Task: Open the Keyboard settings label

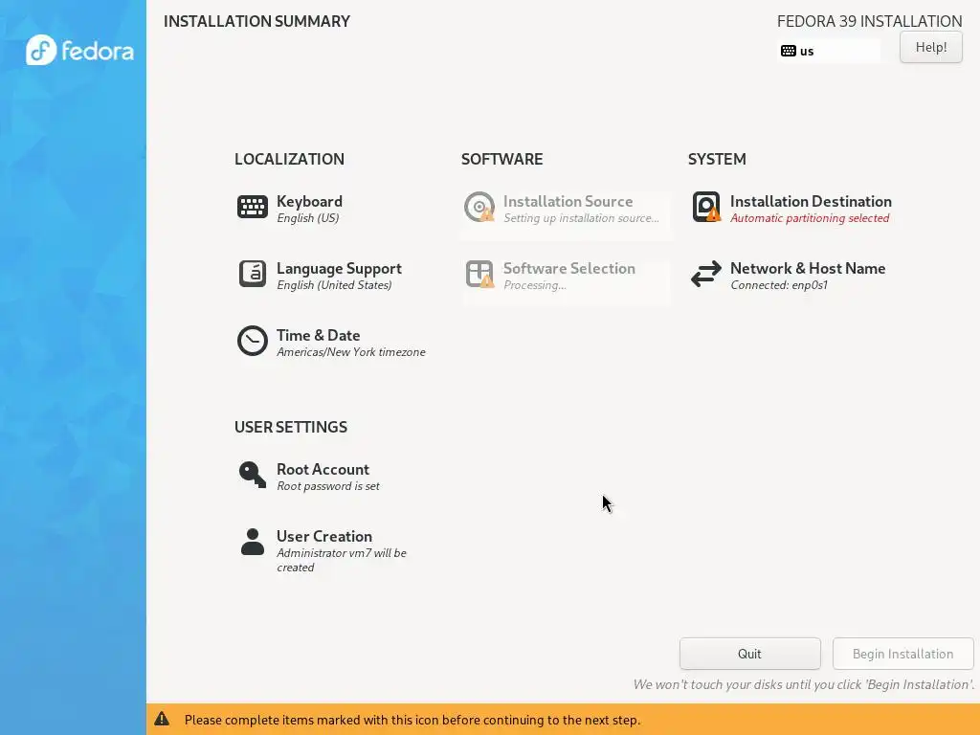Action: point(309,201)
